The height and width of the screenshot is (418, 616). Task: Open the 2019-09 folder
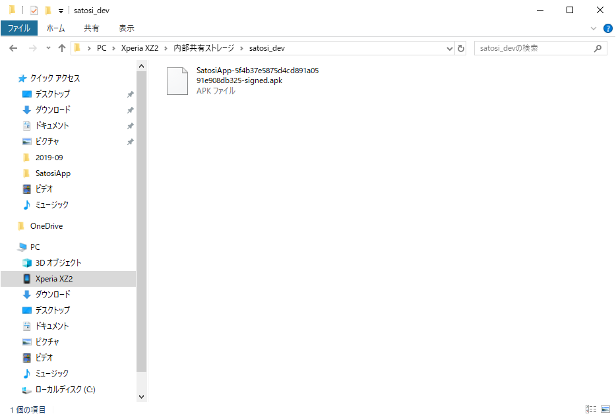click(x=49, y=158)
